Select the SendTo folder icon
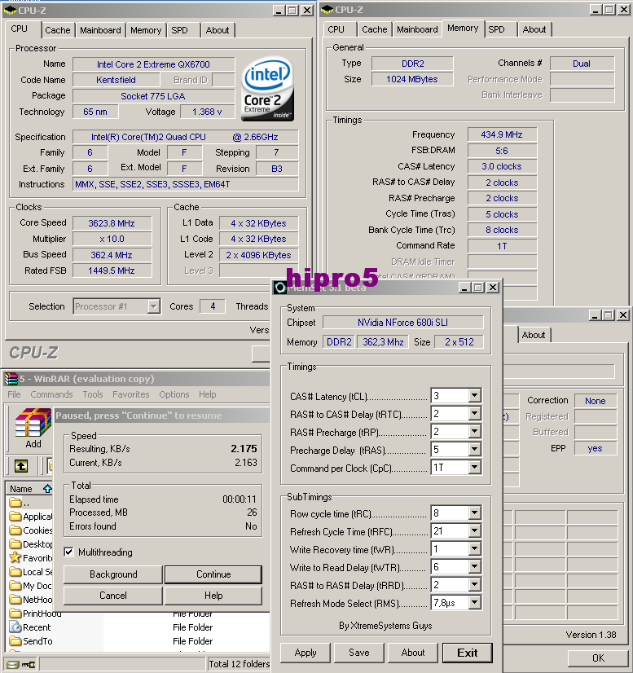Image resolution: width=633 pixels, height=673 pixels. [15, 640]
